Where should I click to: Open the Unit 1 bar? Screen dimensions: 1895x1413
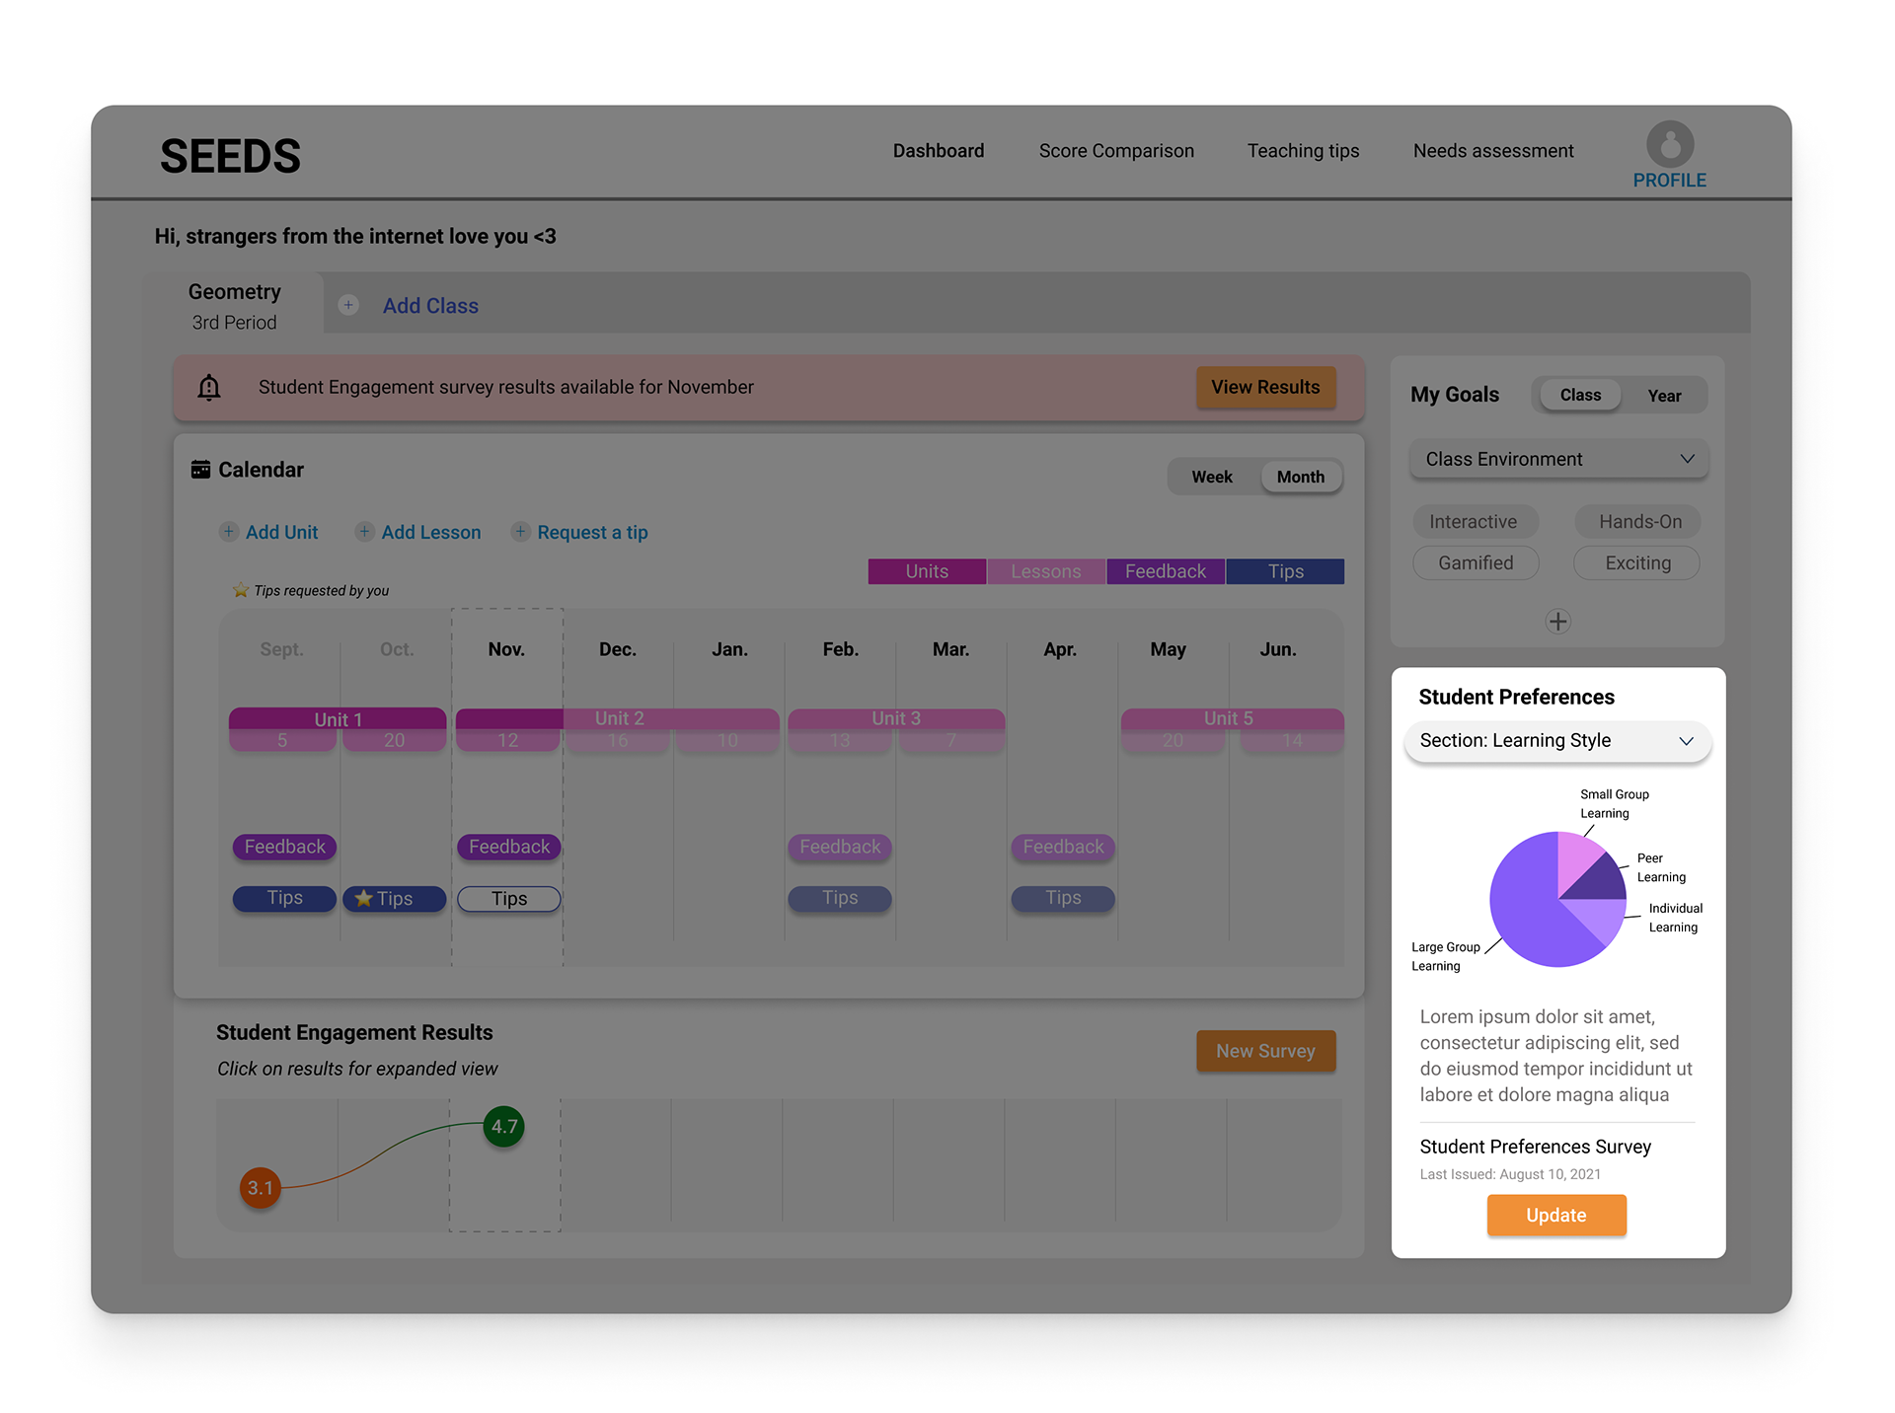coord(338,718)
